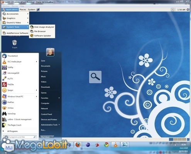Screen dimensions: 191x154
Task: Open Control Panel link in Start menu
Action: pyautogui.click(x=46, y=114)
